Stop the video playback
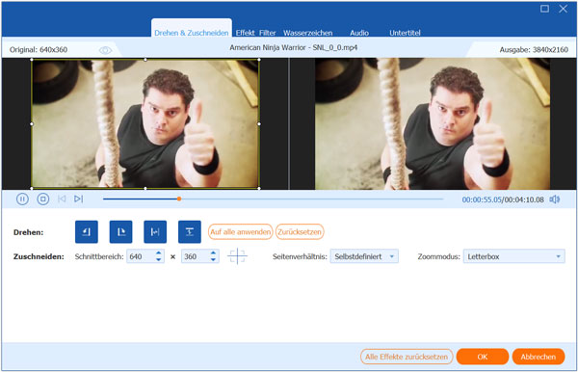578x372 pixels. click(42, 199)
